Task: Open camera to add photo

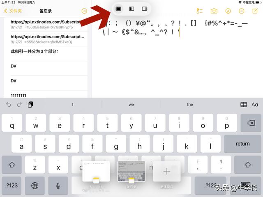Action: tap(214, 11)
